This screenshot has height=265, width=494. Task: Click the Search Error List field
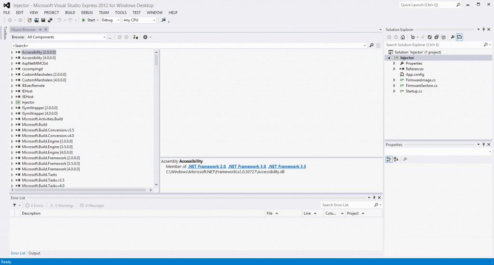(348, 205)
